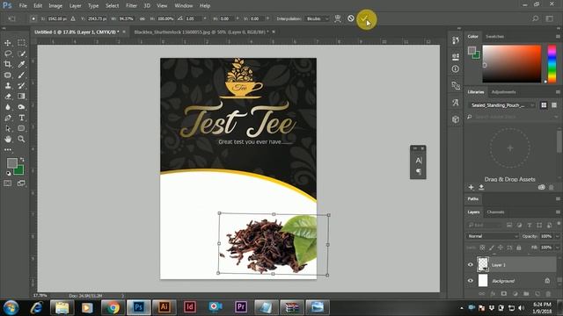Screen dimensions: 563x316
Task: Select the Eraser tool
Action: pyautogui.click(x=8, y=97)
